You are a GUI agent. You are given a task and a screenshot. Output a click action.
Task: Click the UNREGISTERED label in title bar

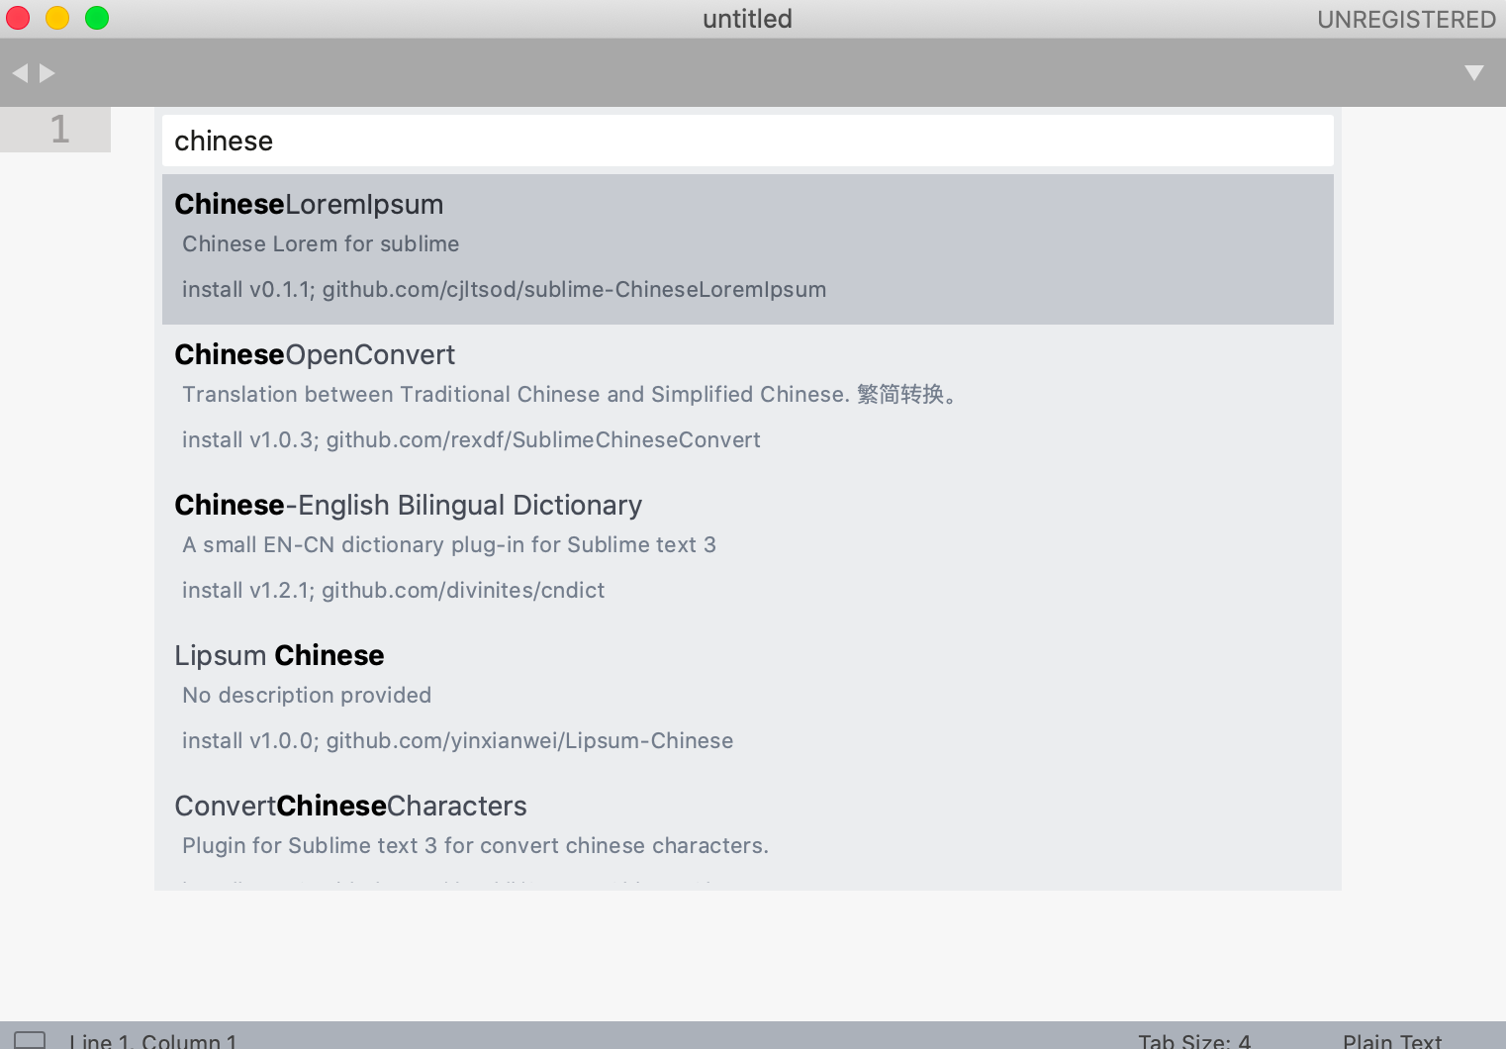(1406, 19)
